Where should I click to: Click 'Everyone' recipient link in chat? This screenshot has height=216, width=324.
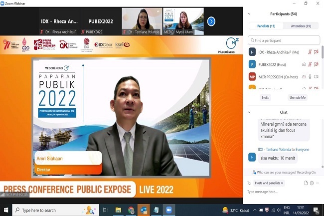302,150
